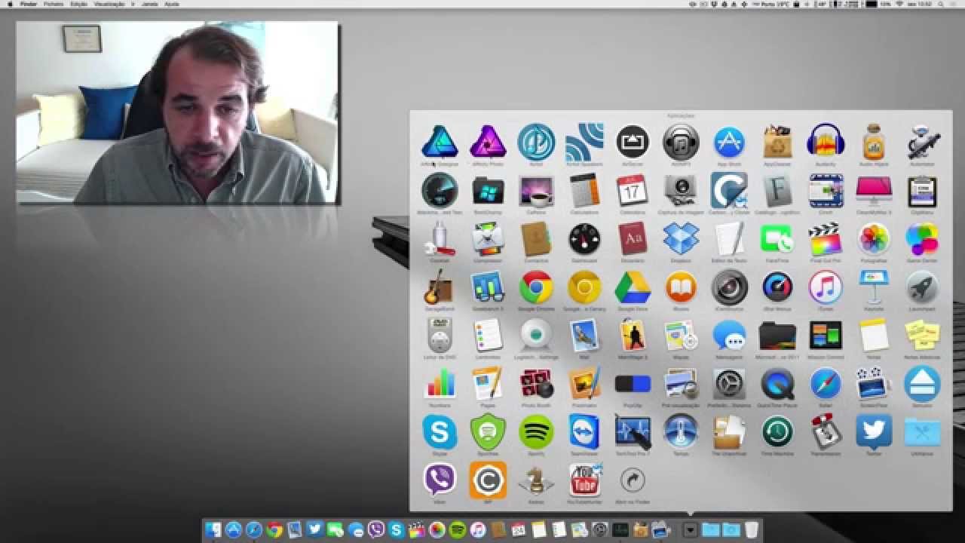The height and width of the screenshot is (543, 965).
Task: Open Stickies yellow notes icon
Action: coord(922,336)
